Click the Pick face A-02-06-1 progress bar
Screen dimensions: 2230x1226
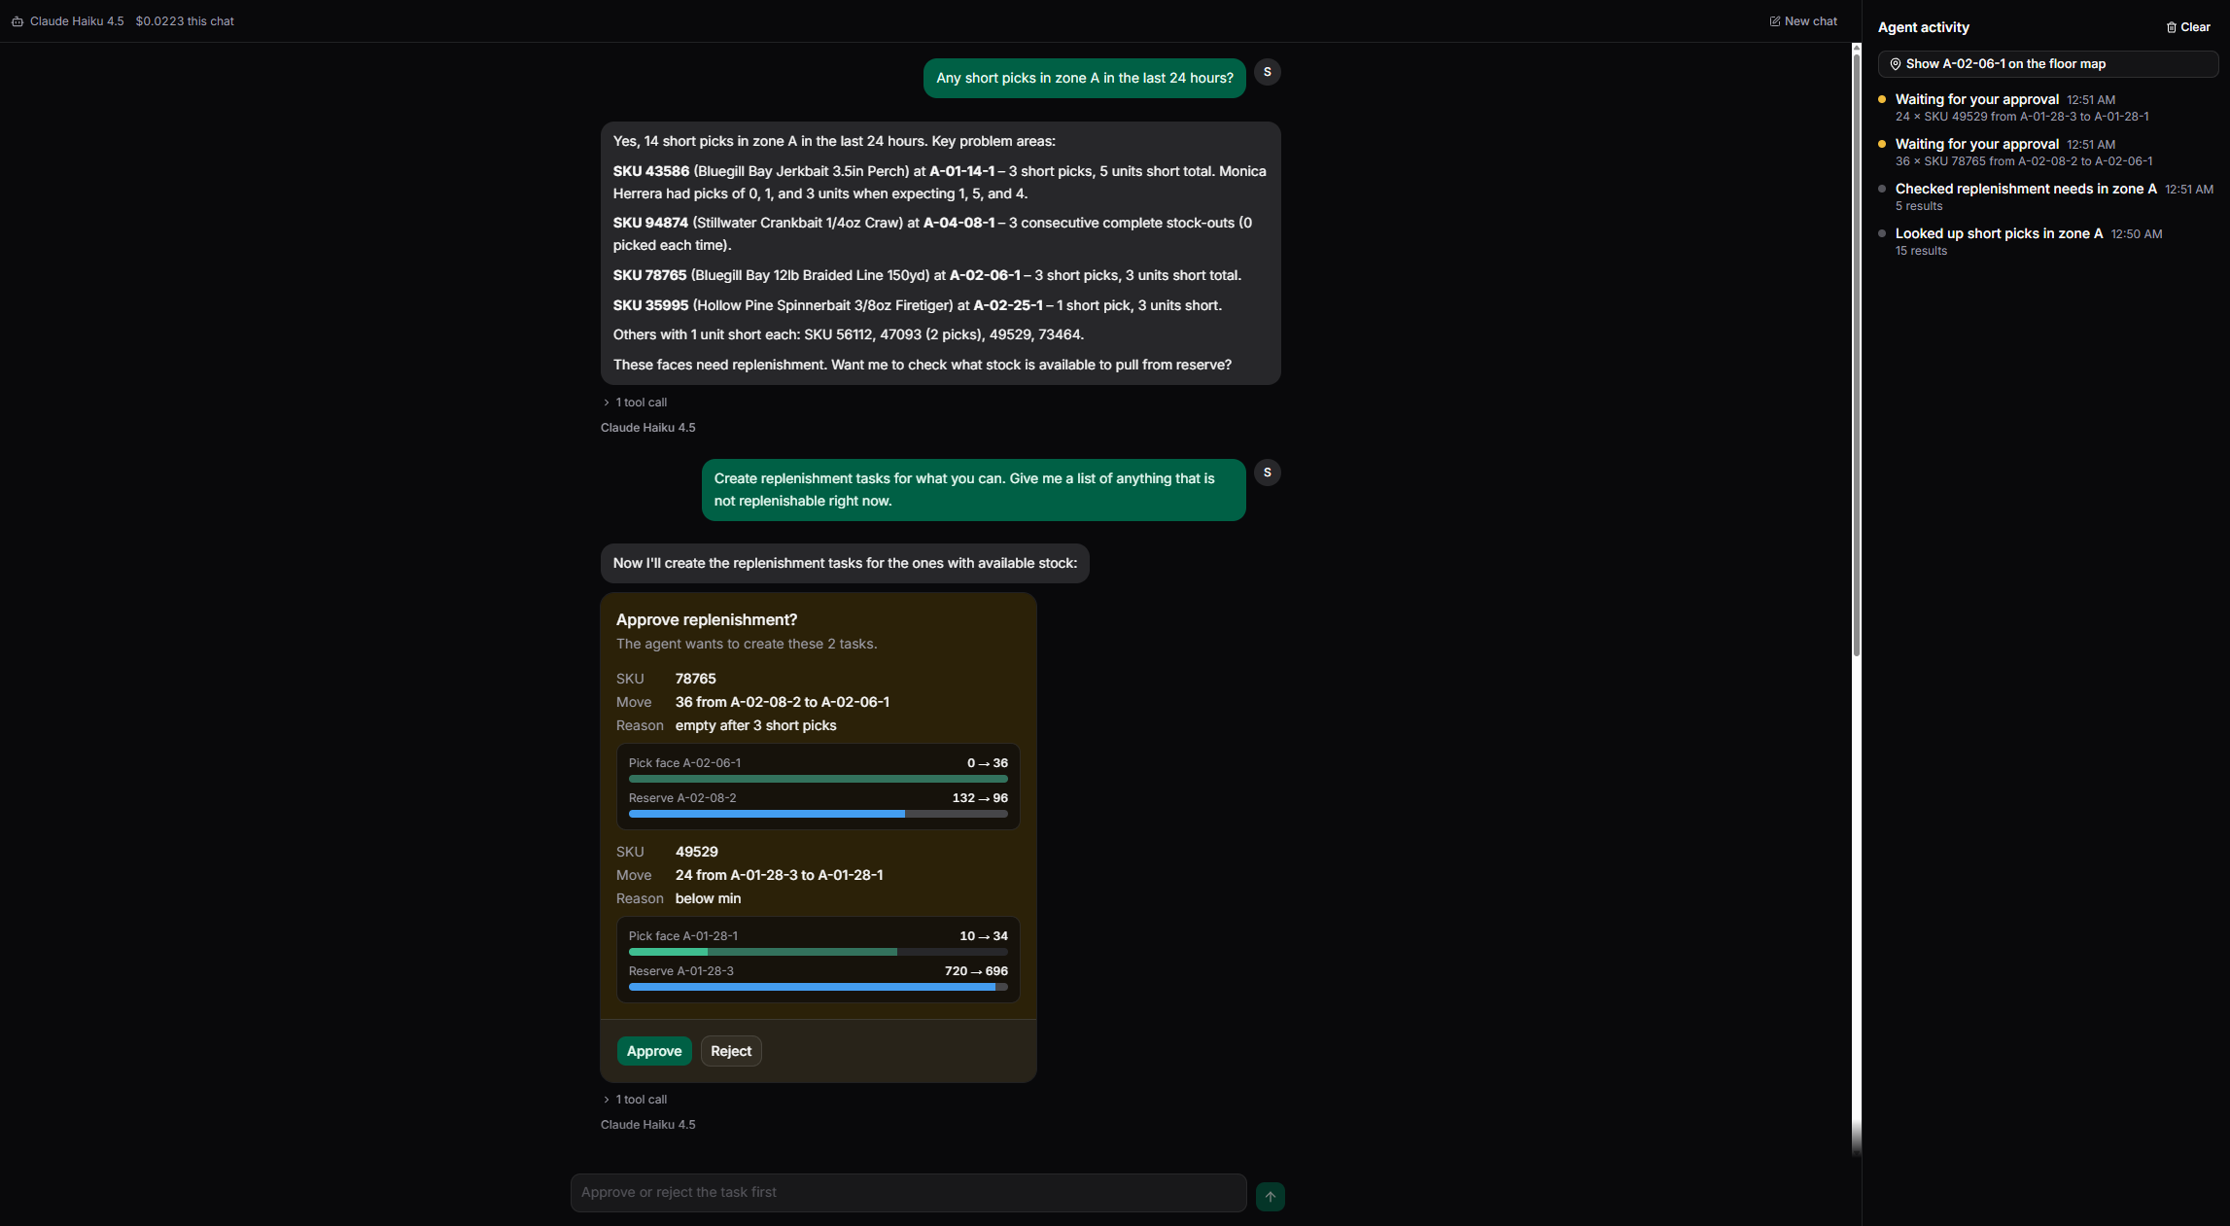pyautogui.click(x=819, y=779)
